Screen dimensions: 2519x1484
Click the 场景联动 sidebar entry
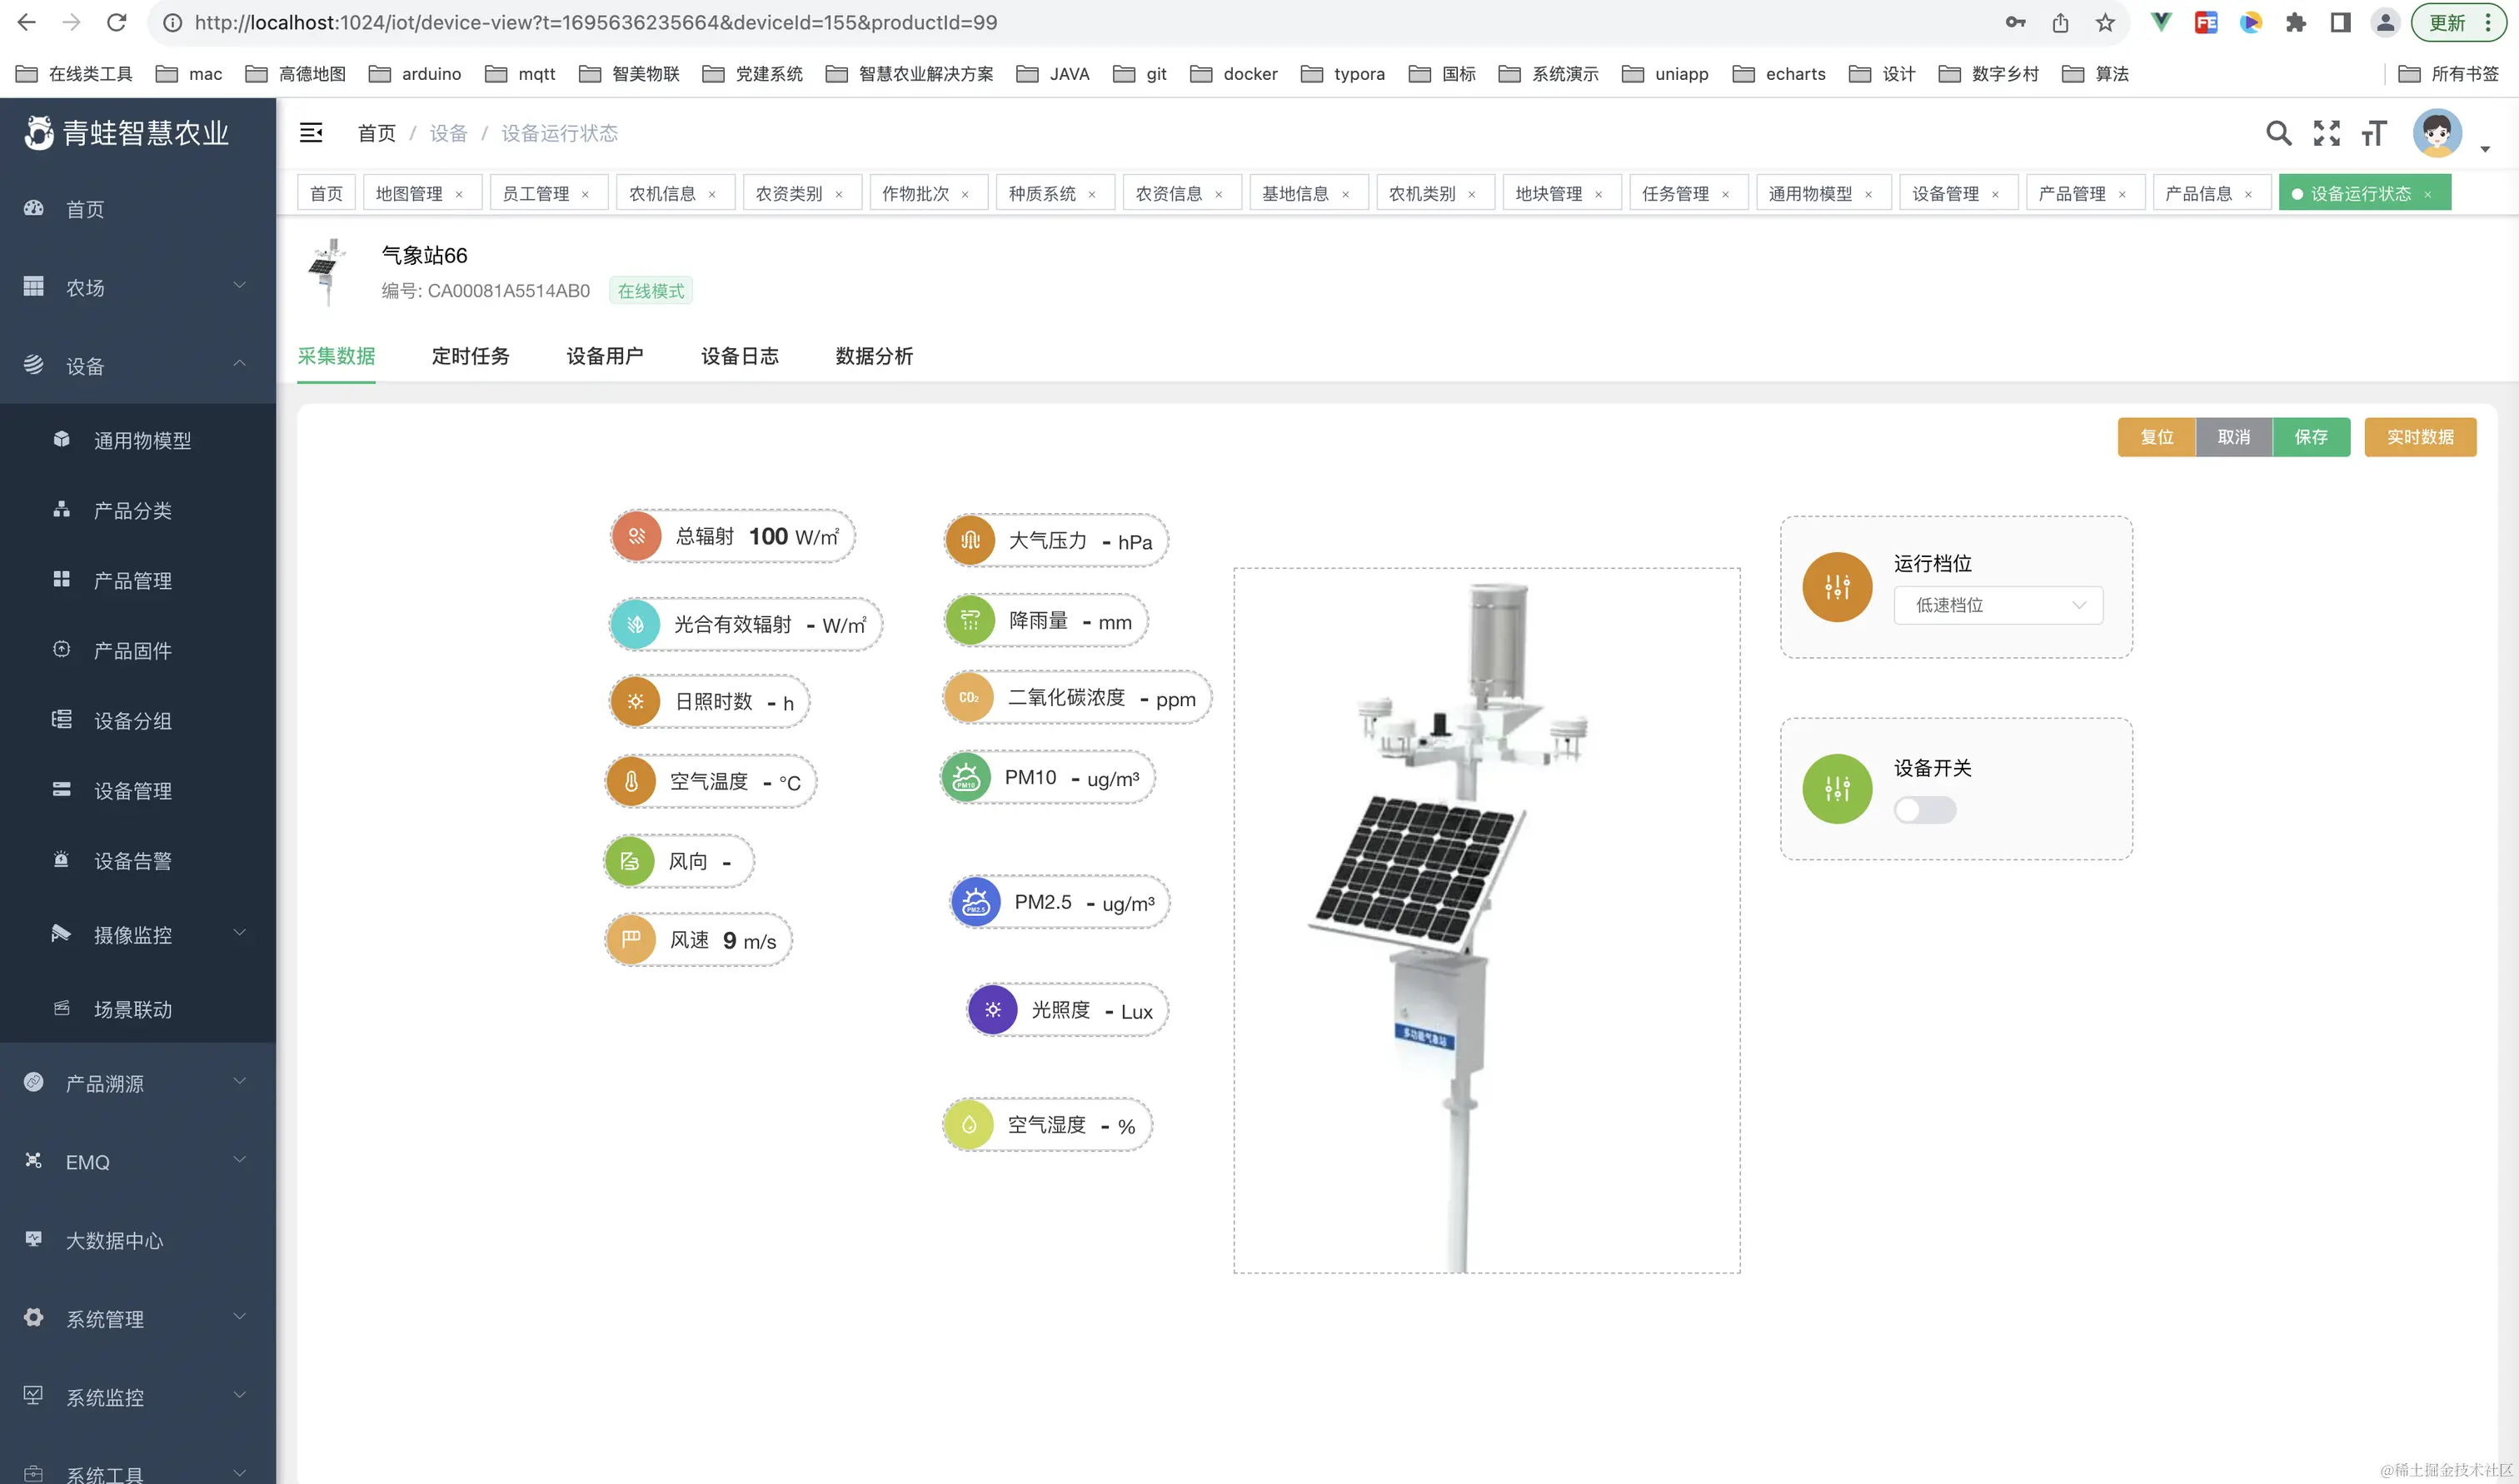[134, 1009]
